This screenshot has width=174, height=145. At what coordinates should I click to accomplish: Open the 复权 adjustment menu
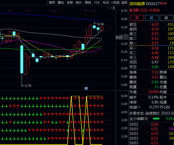point(52,3)
